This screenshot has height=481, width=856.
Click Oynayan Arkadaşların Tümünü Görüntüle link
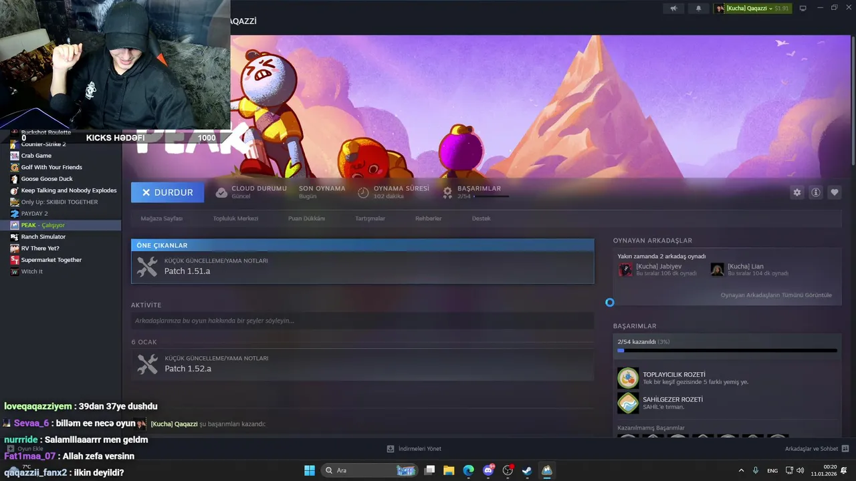[x=776, y=295]
